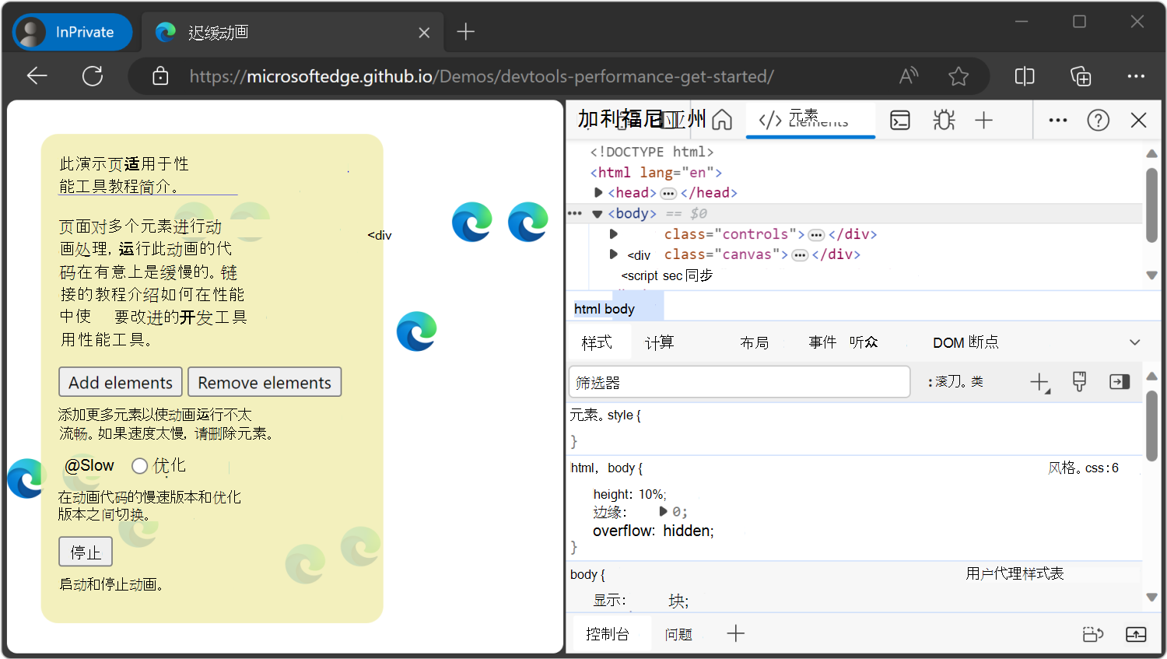
Task: Close the 迟缓动画 tab
Action: click(x=424, y=32)
